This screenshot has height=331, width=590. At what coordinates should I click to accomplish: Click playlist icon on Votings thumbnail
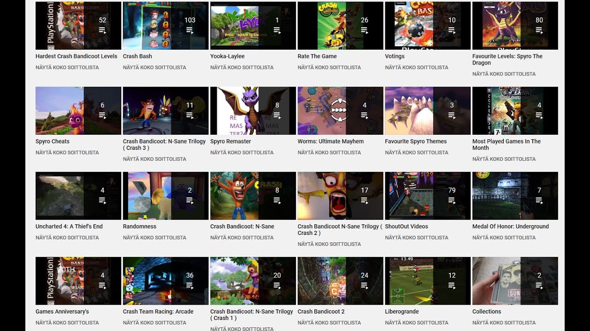(452, 30)
